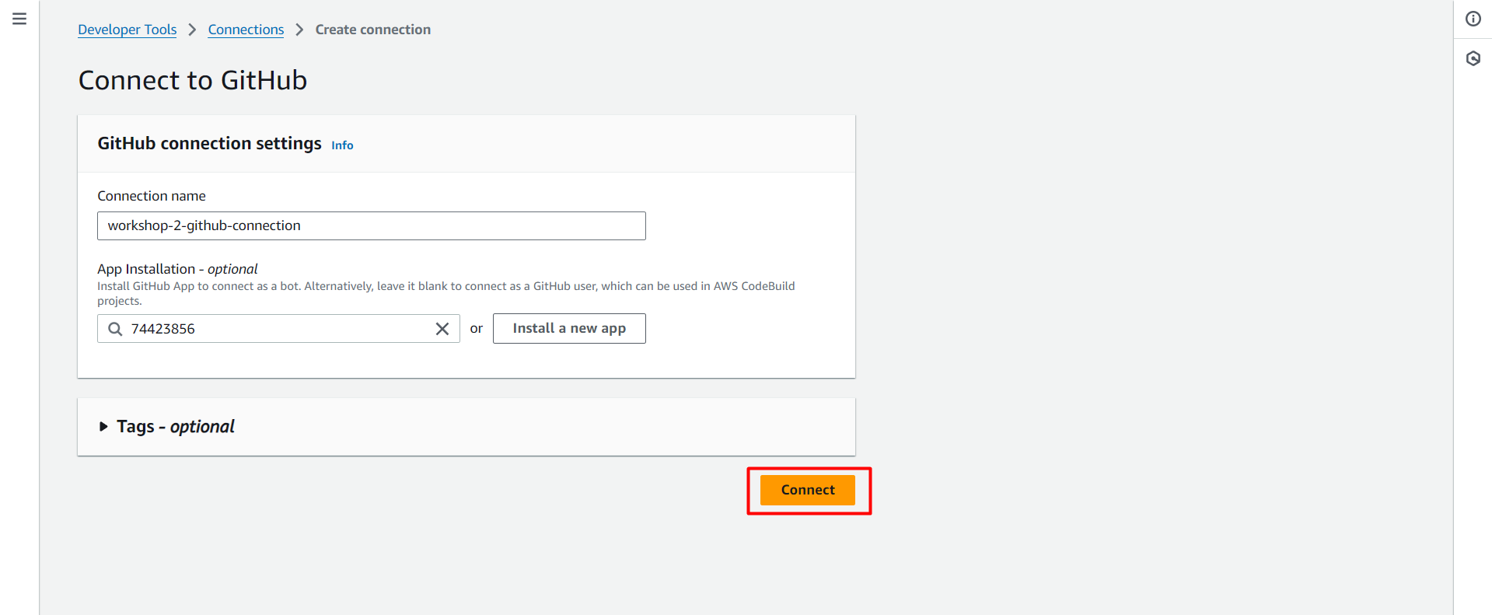
Task: Click the magnifier icon in app search
Action: click(115, 329)
